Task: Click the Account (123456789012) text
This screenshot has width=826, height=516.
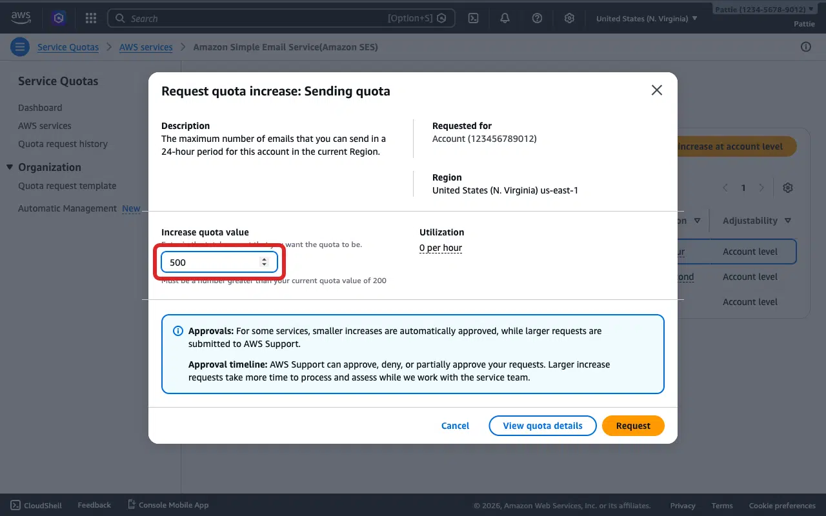Action: click(485, 139)
